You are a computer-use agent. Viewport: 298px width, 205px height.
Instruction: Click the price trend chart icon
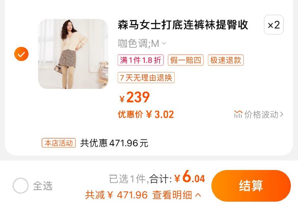tap(238, 114)
